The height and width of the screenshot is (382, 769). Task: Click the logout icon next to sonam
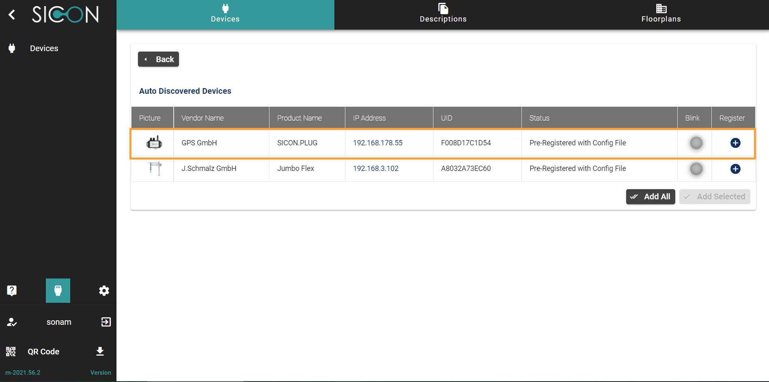click(106, 322)
